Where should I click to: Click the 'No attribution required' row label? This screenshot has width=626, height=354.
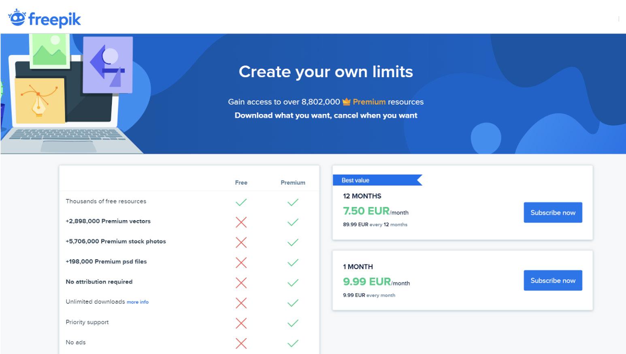point(99,282)
